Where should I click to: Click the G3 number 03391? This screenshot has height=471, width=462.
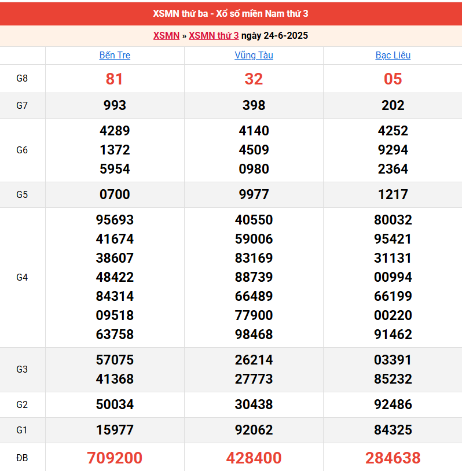pyautogui.click(x=393, y=360)
